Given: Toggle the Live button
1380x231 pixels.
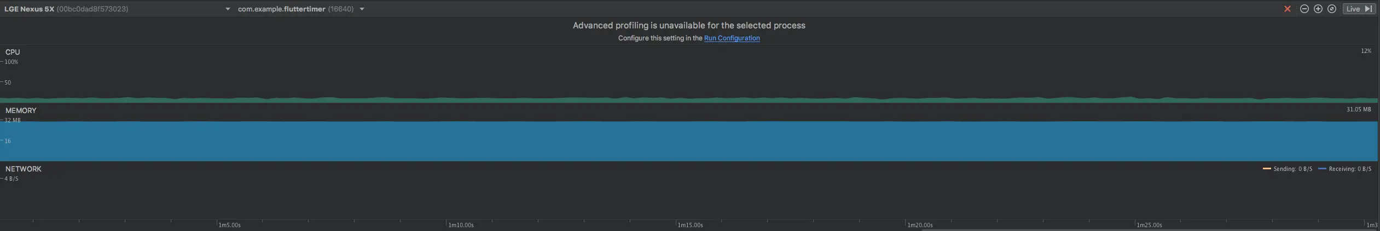Looking at the screenshot, I should click(1359, 9).
